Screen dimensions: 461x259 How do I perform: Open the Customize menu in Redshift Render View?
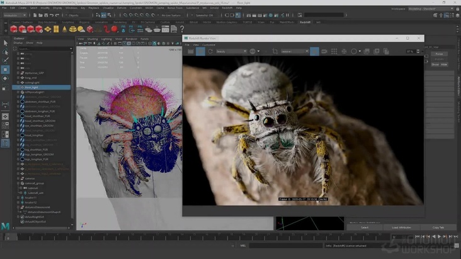pos(208,45)
